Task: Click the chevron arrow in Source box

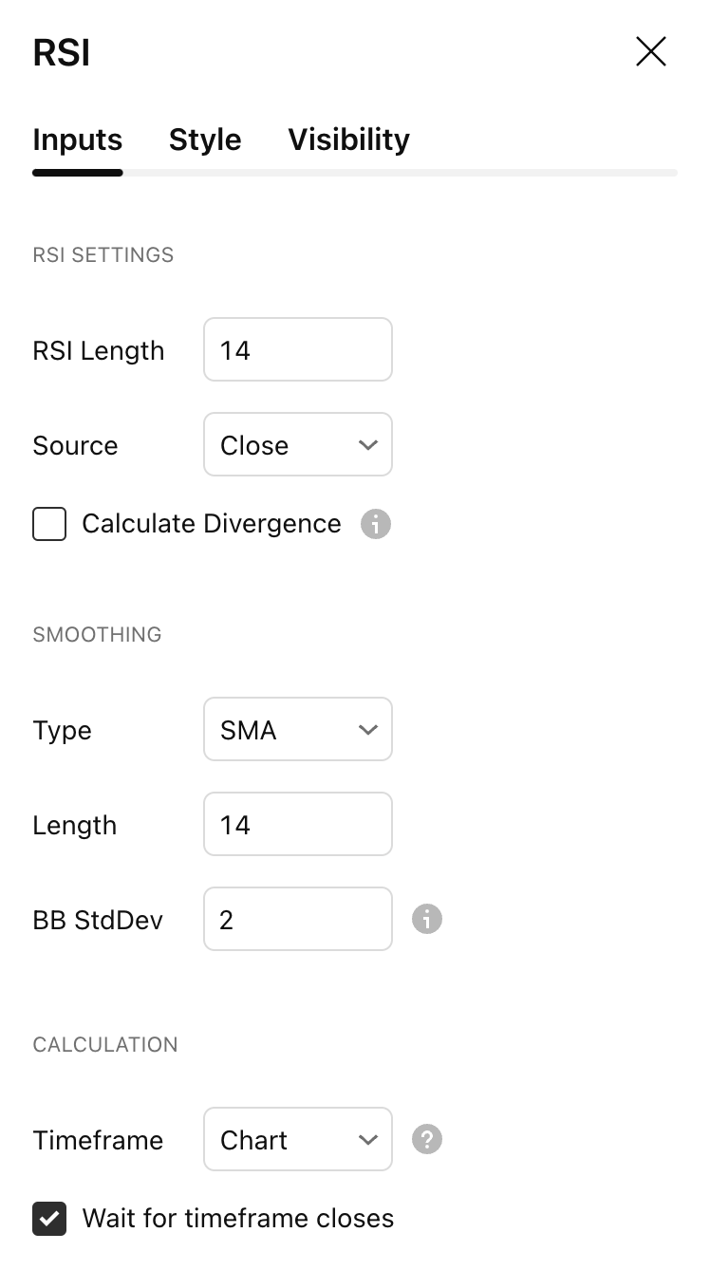Action: pyautogui.click(x=368, y=445)
